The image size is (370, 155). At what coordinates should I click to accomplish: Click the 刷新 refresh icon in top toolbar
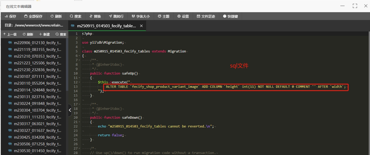point(56,16)
